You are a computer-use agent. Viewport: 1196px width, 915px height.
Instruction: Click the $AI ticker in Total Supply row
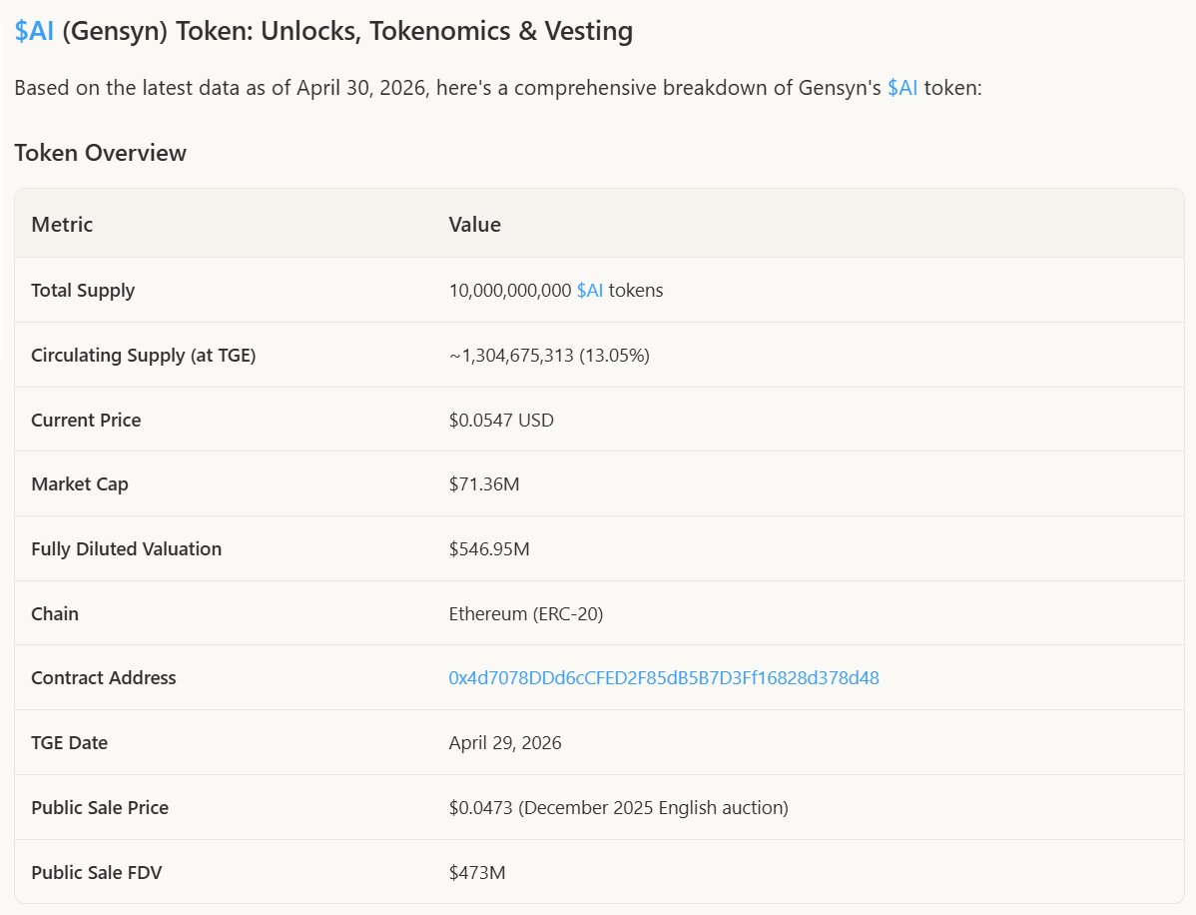click(x=590, y=290)
